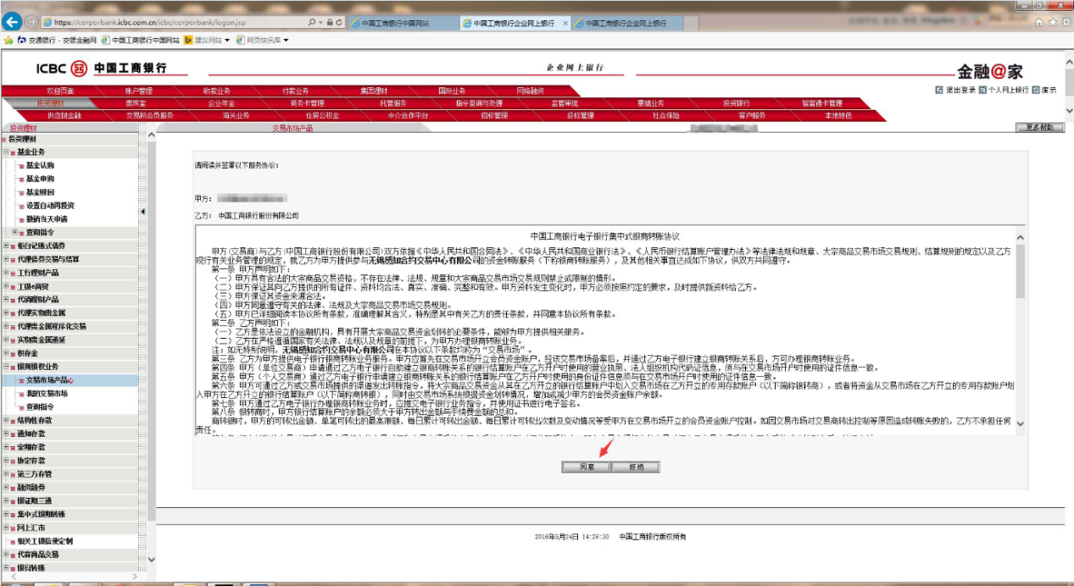Open the 集团理财 menu tab
This screenshot has width=1074, height=586.
[374, 91]
